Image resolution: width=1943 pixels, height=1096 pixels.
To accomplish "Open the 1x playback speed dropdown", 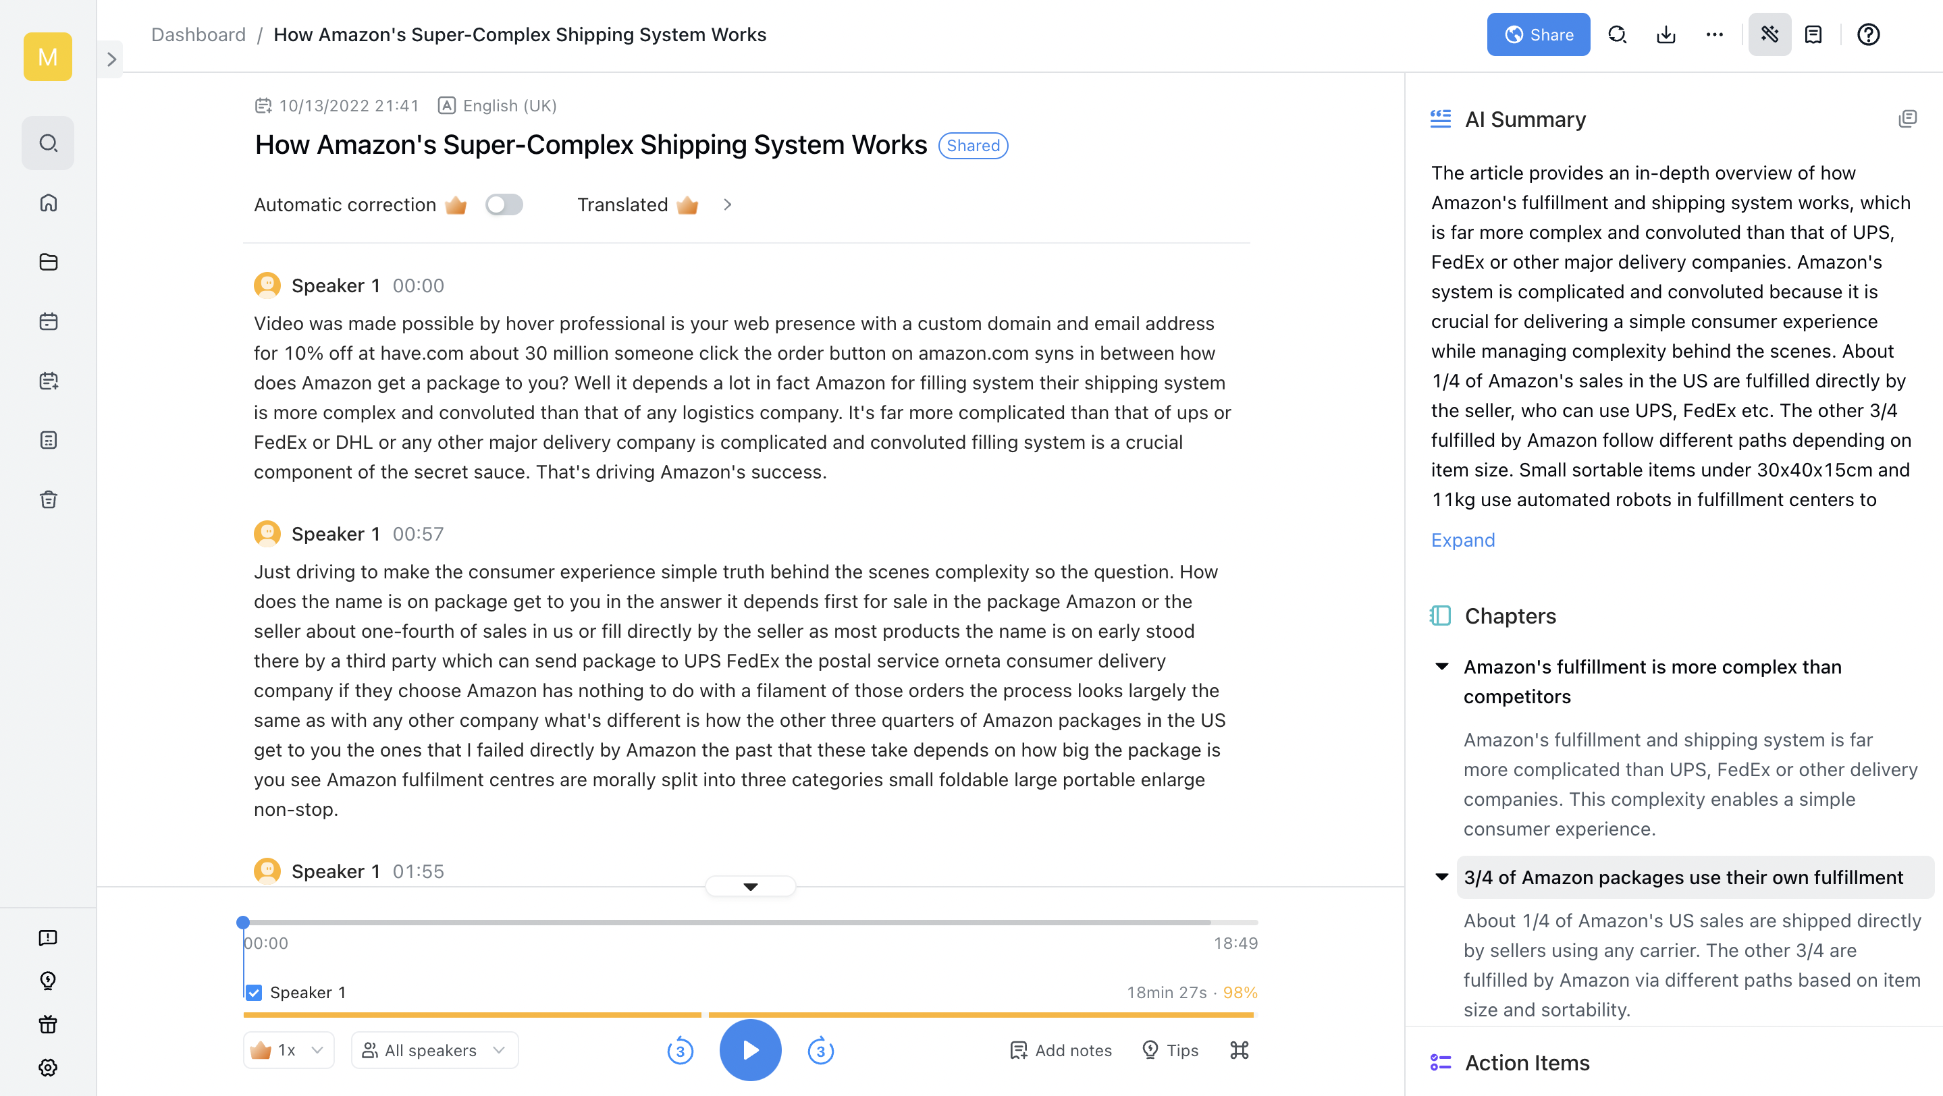I will (289, 1050).
